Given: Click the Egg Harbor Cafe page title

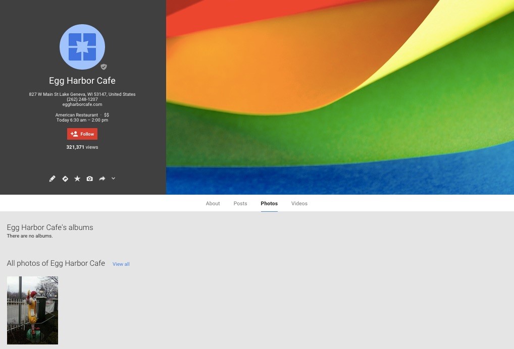Looking at the screenshot, I should pos(82,81).
